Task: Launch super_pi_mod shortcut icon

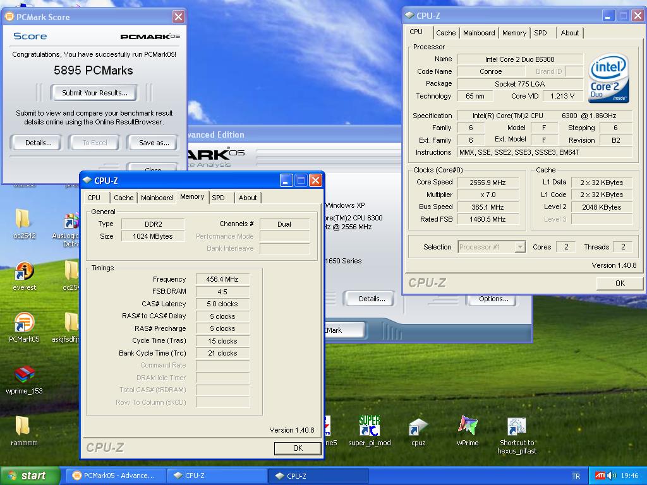Action: 369,426
